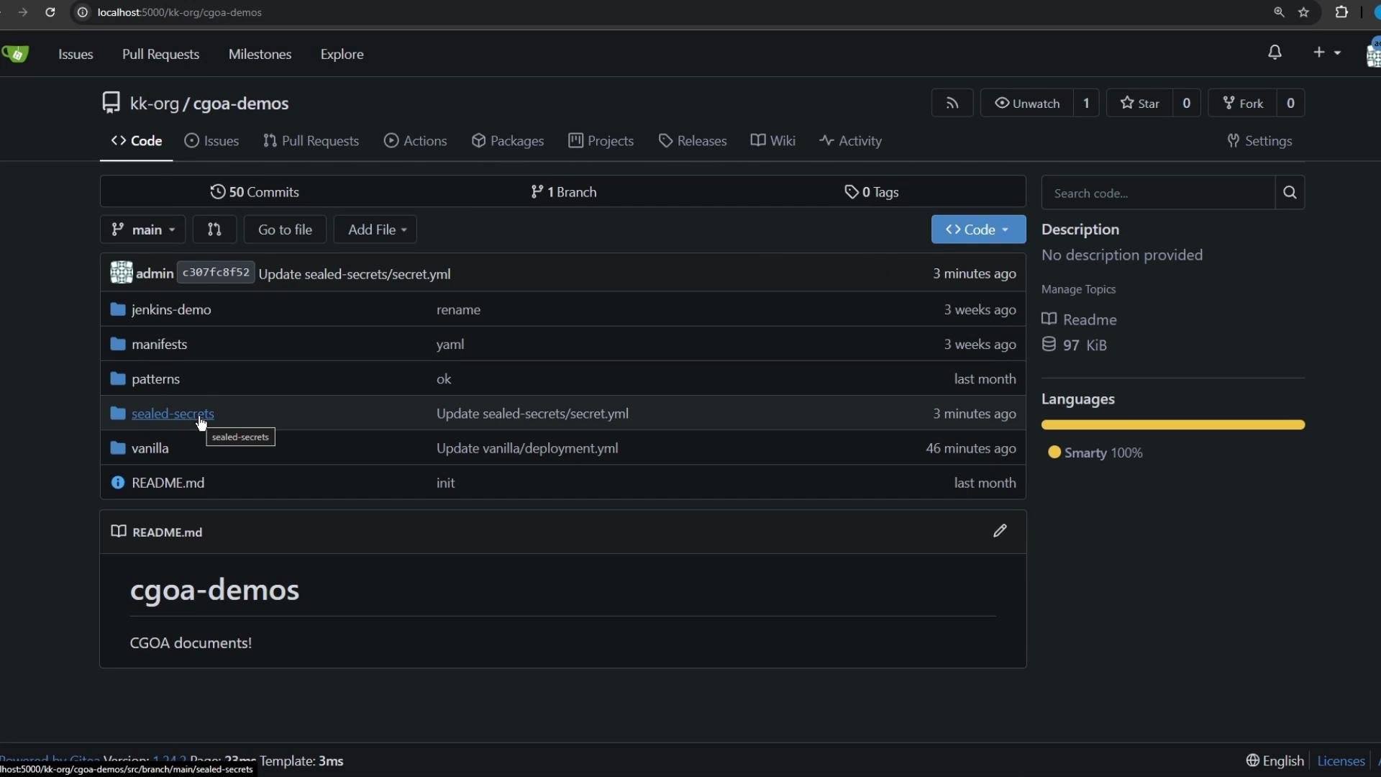
Task: Open the Readme link in sidebar
Action: coord(1080,319)
